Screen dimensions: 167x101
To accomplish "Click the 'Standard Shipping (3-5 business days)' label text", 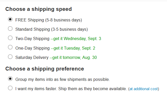I will [x=51, y=29].
